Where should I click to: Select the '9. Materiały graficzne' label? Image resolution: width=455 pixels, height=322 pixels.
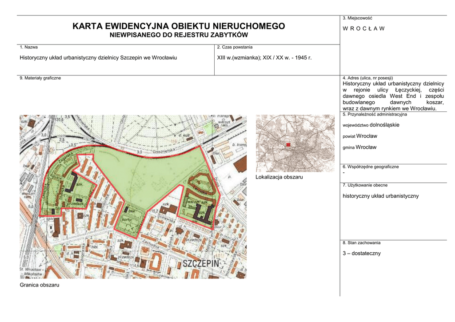click(x=40, y=78)
